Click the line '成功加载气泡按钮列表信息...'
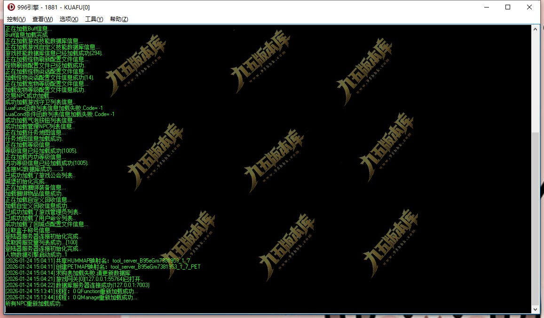Screen dimensions: 544x318 [40, 120]
